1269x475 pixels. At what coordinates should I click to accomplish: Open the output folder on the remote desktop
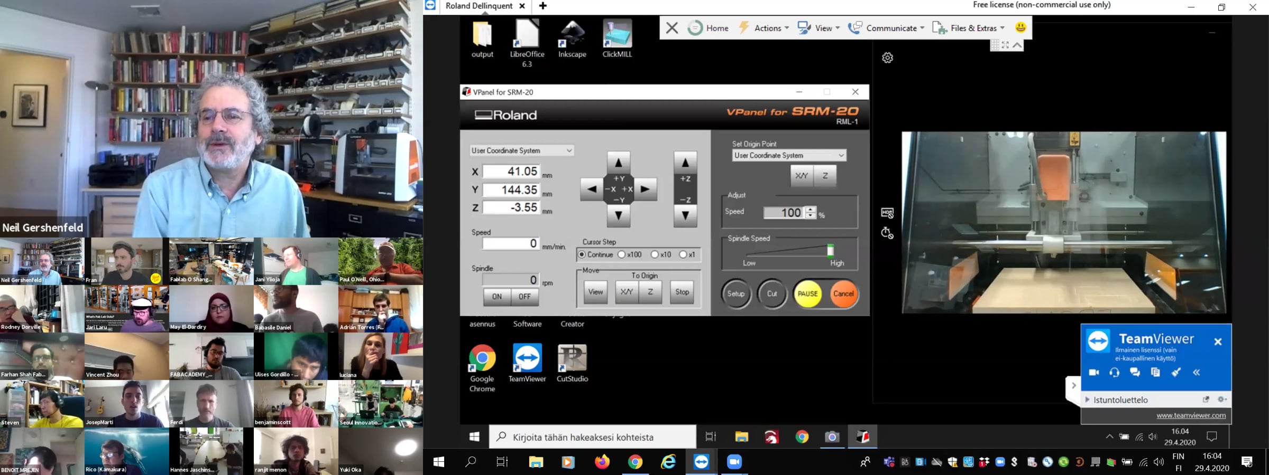tap(482, 39)
